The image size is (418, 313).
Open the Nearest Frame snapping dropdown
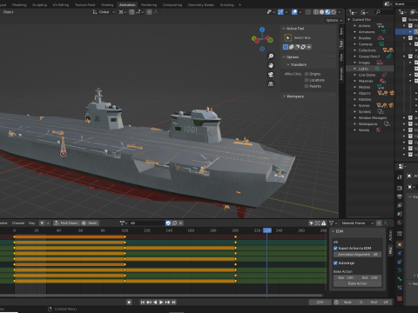pos(357,223)
